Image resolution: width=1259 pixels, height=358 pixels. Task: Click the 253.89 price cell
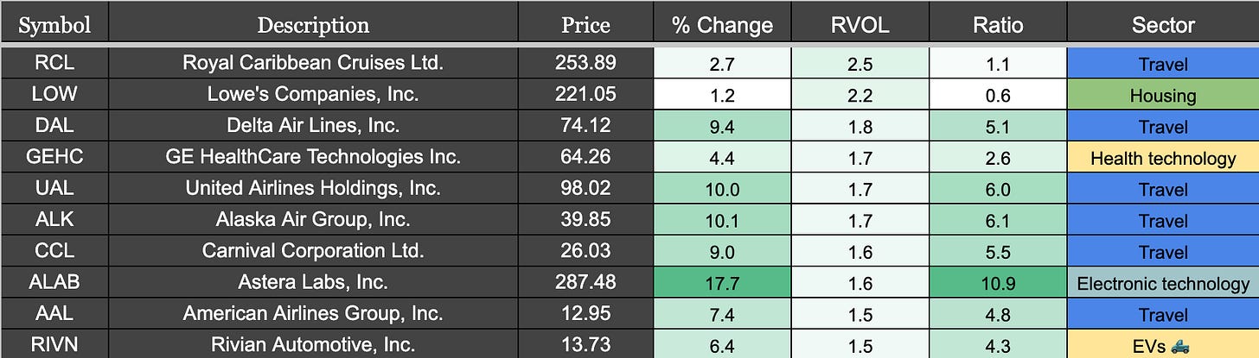[x=585, y=64]
